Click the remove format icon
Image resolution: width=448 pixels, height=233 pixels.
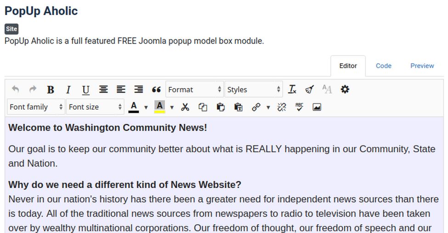[292, 89]
